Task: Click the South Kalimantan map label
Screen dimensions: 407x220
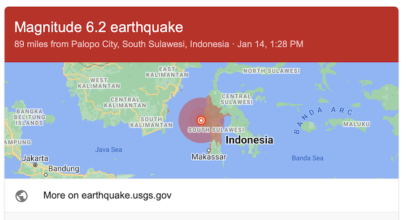Action: 151,122
